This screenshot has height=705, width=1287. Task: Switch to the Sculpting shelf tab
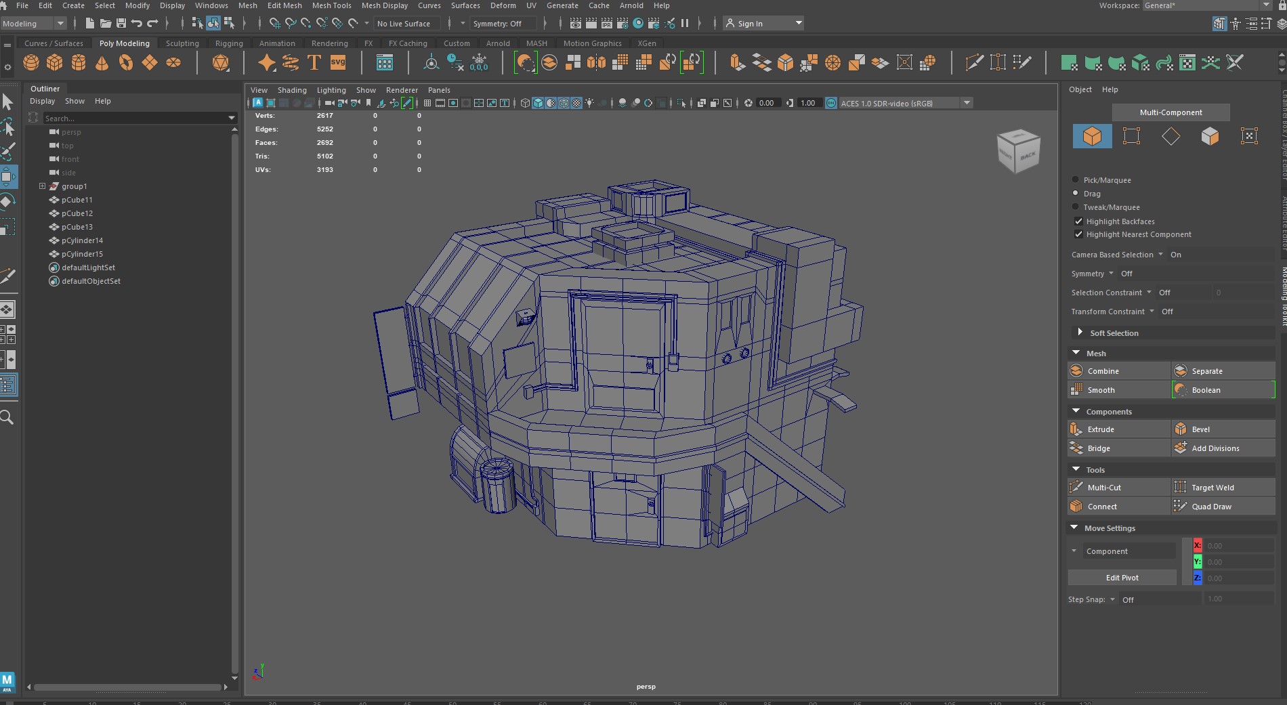click(x=182, y=43)
